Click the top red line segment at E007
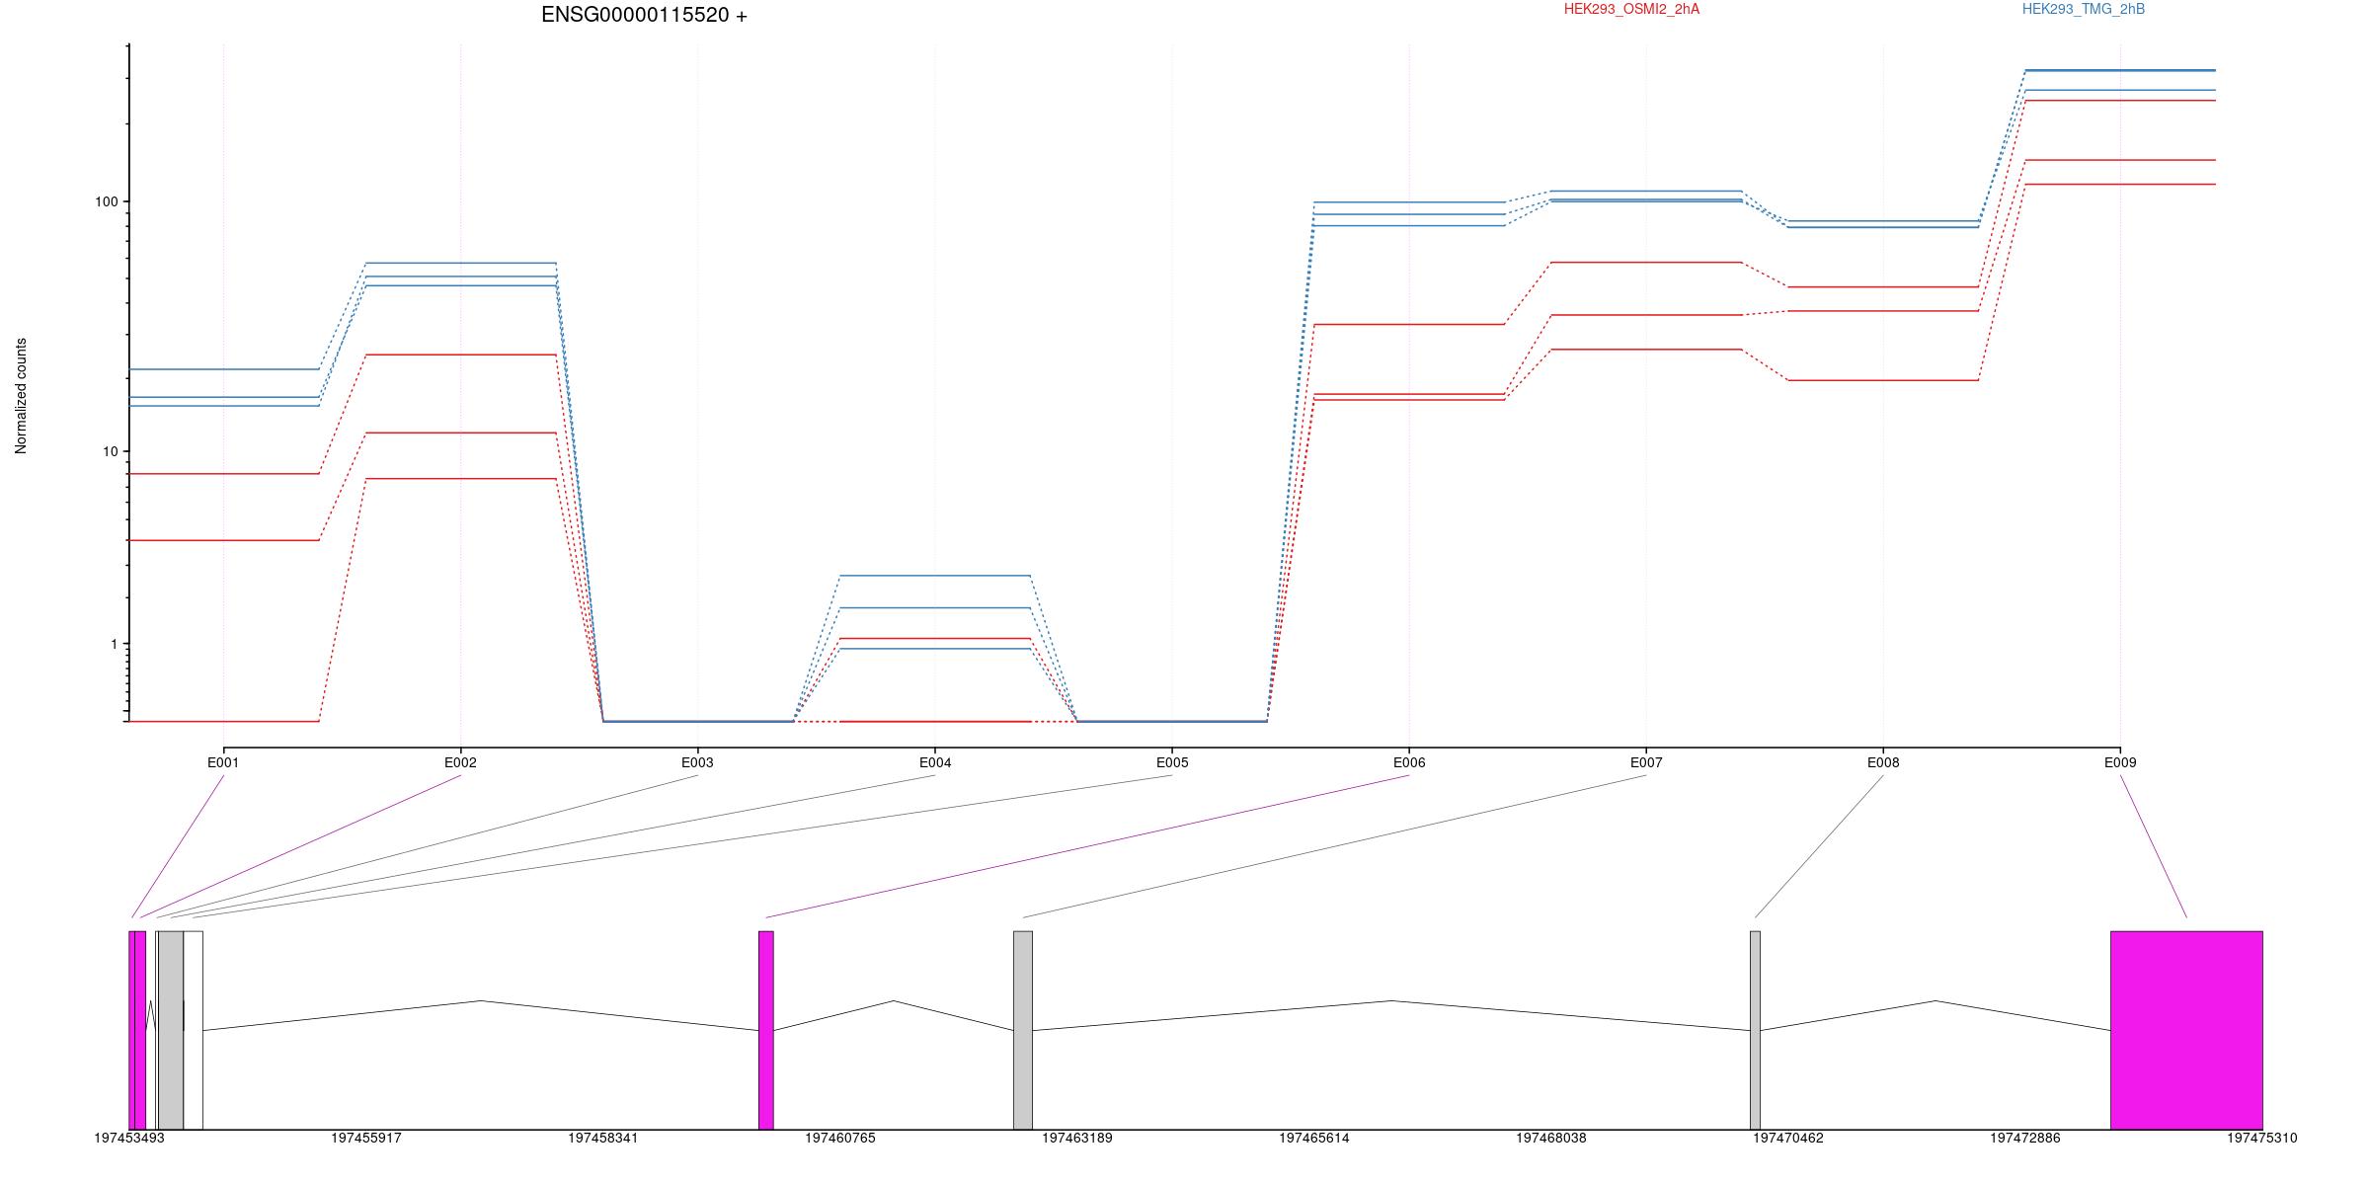 (1646, 263)
